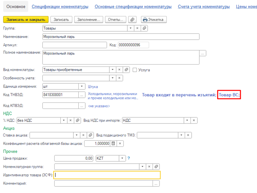Click the paperclip attachments icon
The height and width of the screenshot is (193, 257).
(x=132, y=19)
